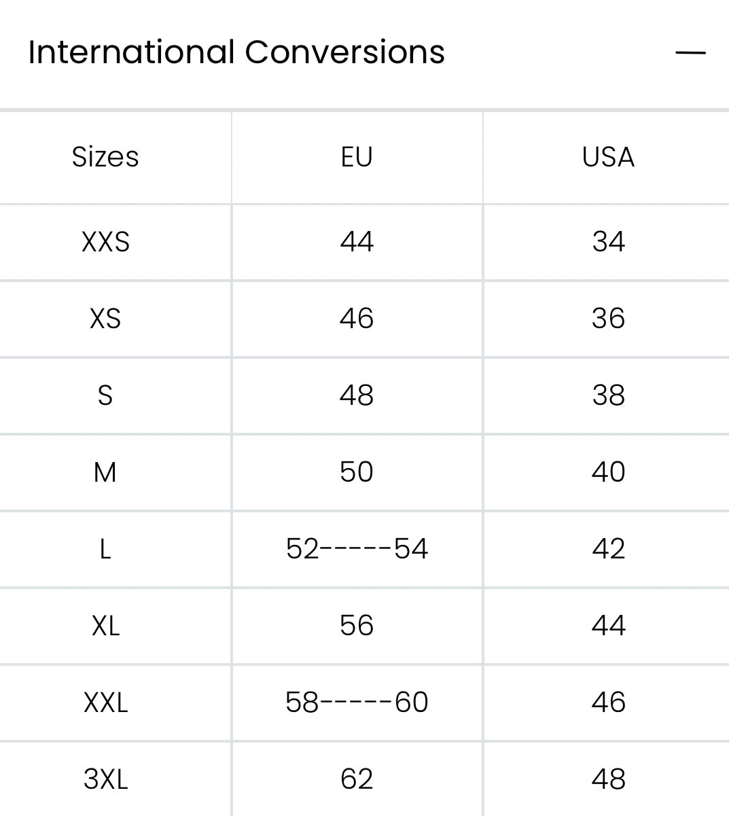Click EU value 58-----60 for size XXL
This screenshot has width=729, height=816.
coord(357,703)
